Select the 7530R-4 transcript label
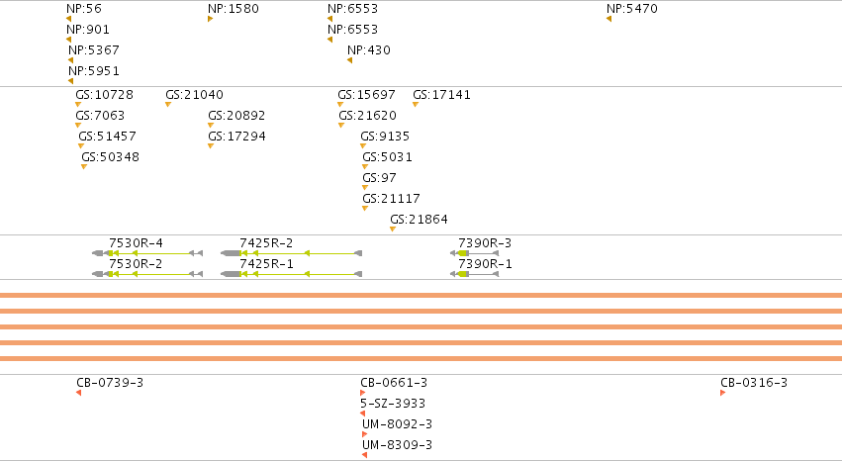Viewport: 842px width, 461px height. 136,243
